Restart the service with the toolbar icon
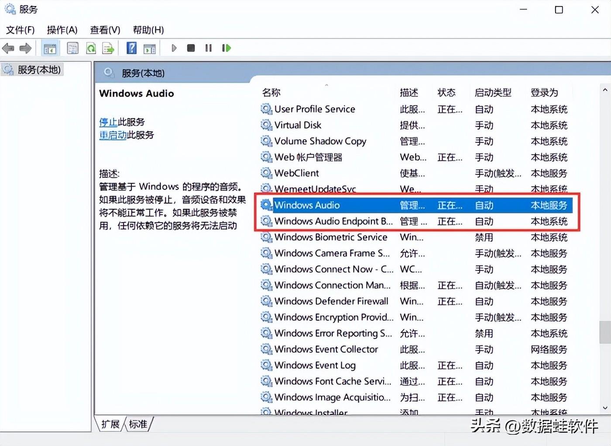 pos(226,48)
